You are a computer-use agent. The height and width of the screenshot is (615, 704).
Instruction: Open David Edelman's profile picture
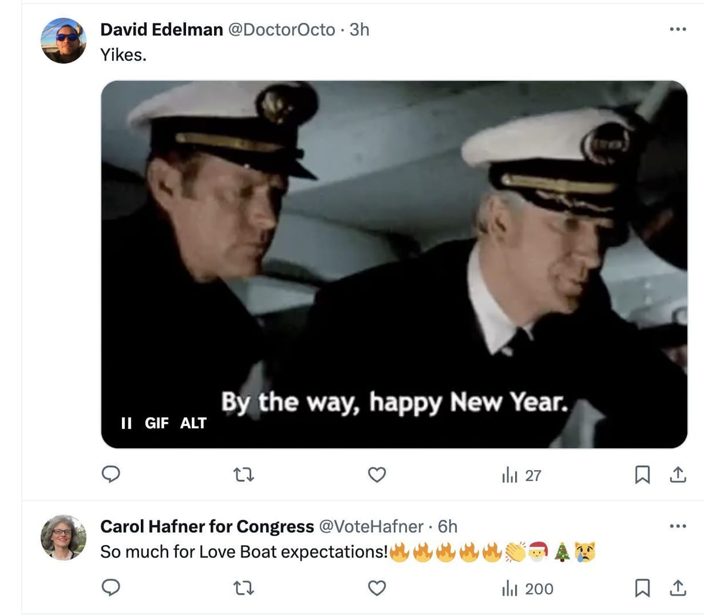(63, 40)
